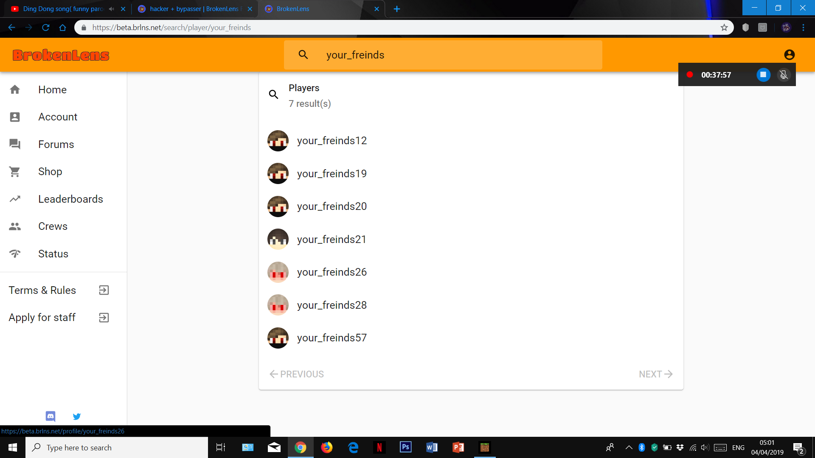Image resolution: width=815 pixels, height=458 pixels.
Task: Open the Home menu item
Action: point(63,89)
